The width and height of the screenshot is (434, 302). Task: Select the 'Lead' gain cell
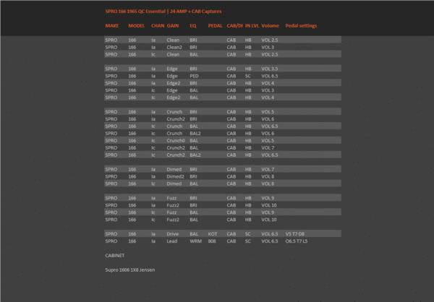pos(172,241)
